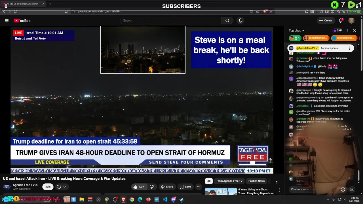The height and width of the screenshot is (204, 363).
Task: Open the Agenda-Free TV channel name link
Action: pos(24,185)
